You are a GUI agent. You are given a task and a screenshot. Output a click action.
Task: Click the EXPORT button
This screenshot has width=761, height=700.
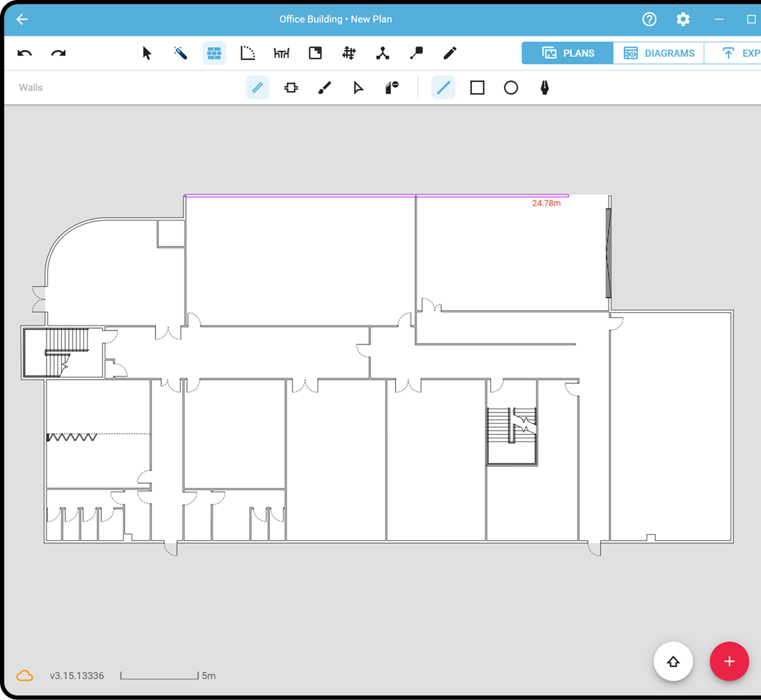click(742, 53)
